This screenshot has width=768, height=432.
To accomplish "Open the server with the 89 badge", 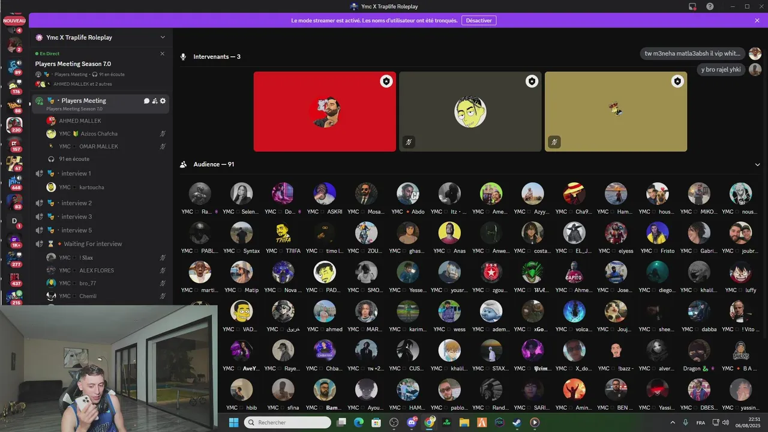I will point(14,67).
